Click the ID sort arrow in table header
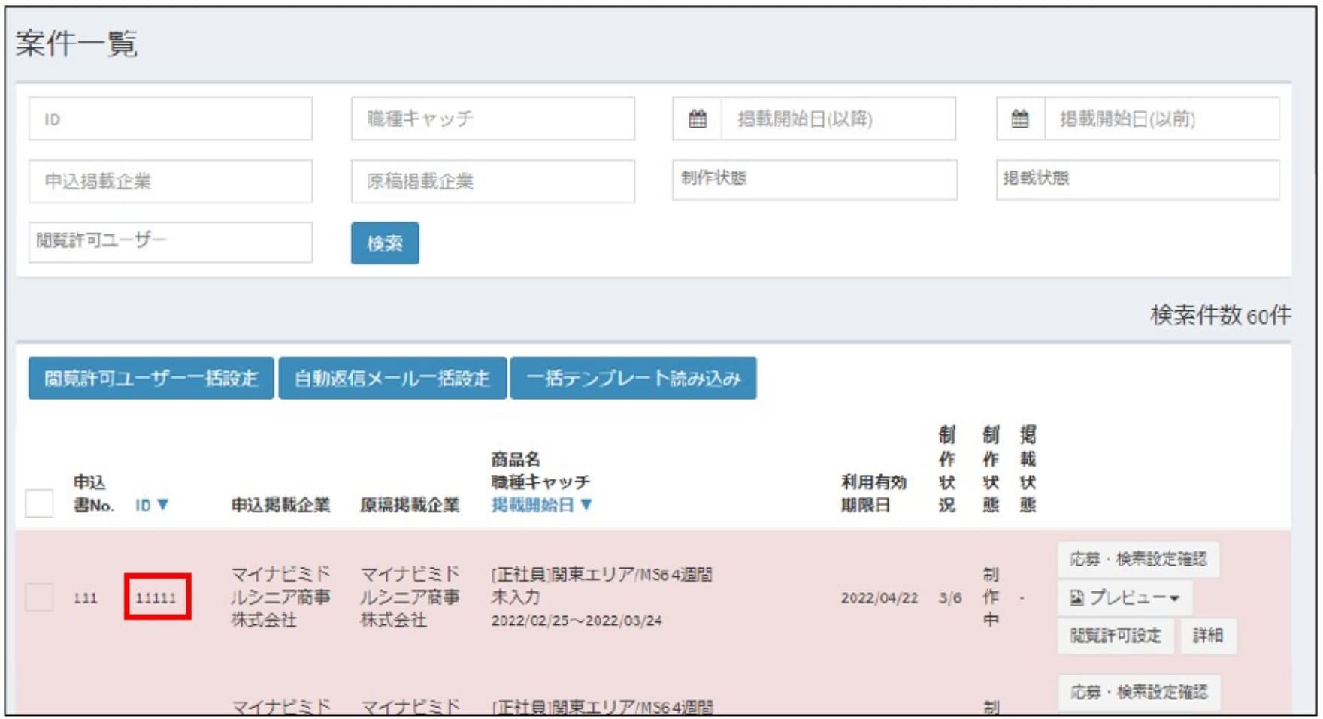Image resolution: width=1323 pixels, height=719 pixels. [x=162, y=505]
